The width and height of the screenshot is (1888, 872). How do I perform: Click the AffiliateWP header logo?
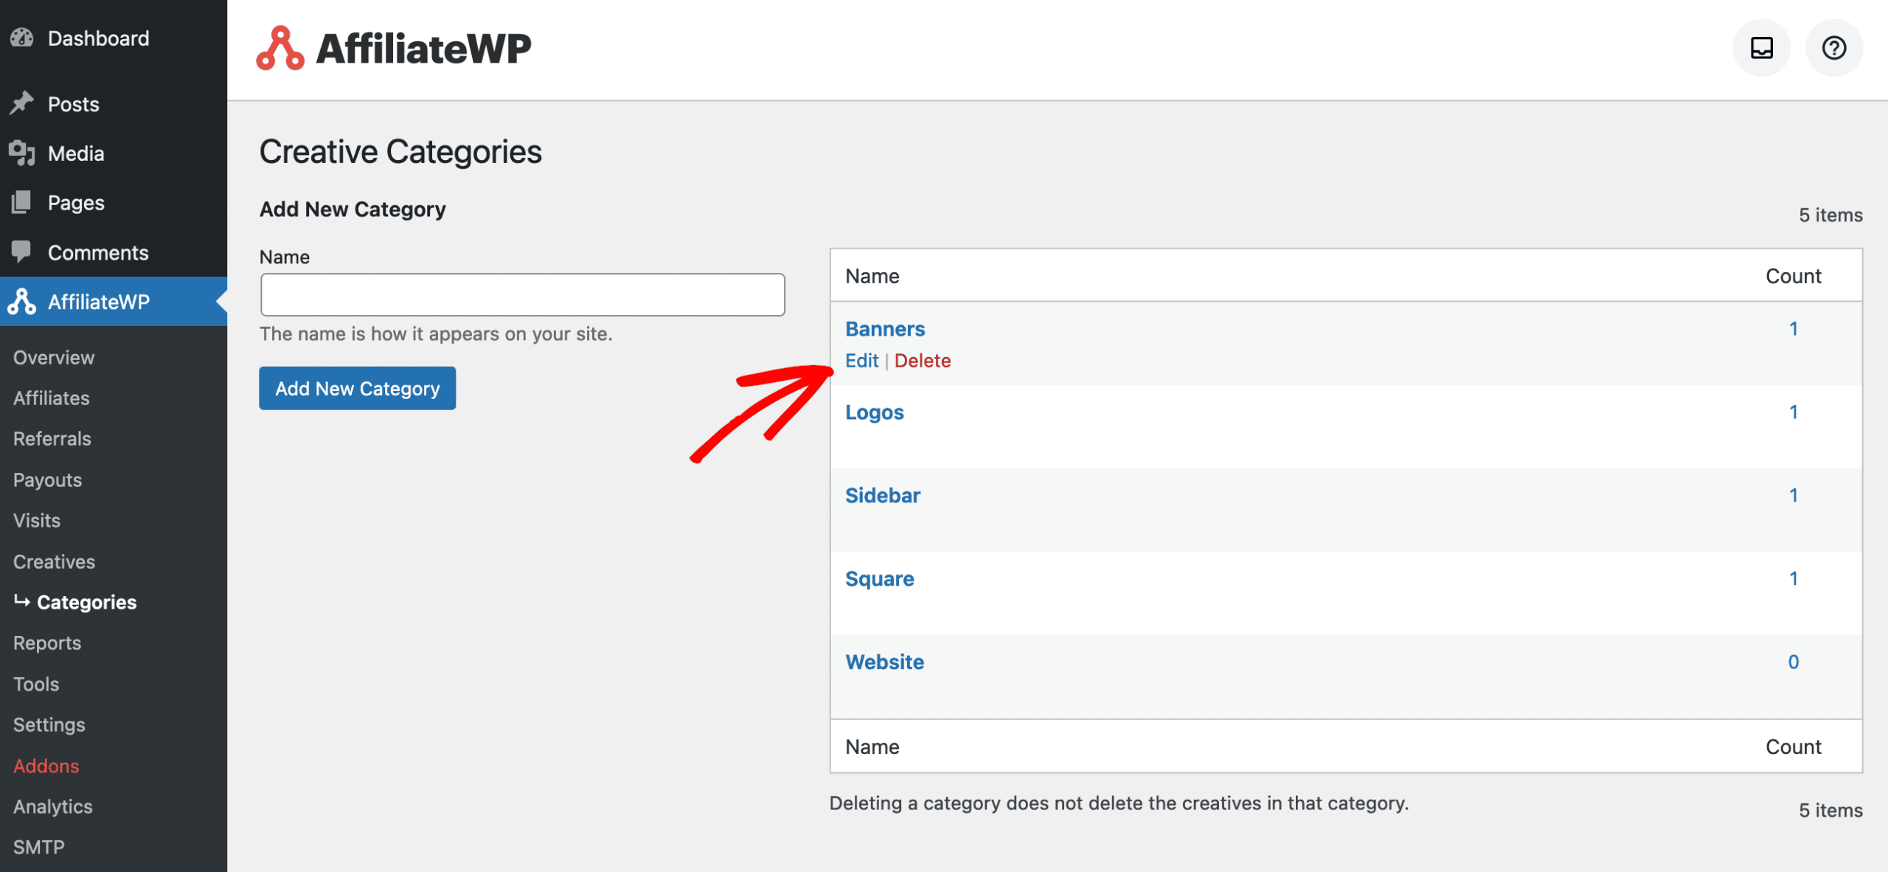coord(394,49)
